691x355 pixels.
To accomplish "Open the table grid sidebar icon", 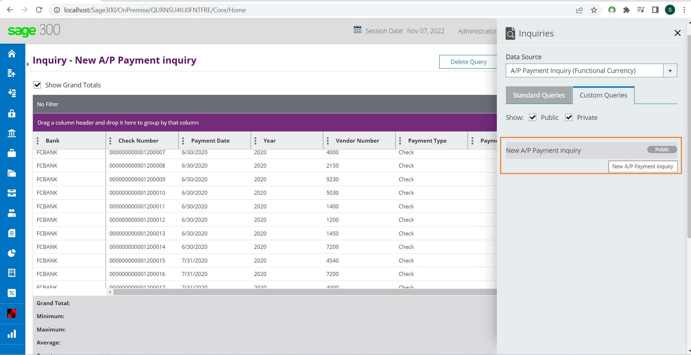I will click(12, 273).
